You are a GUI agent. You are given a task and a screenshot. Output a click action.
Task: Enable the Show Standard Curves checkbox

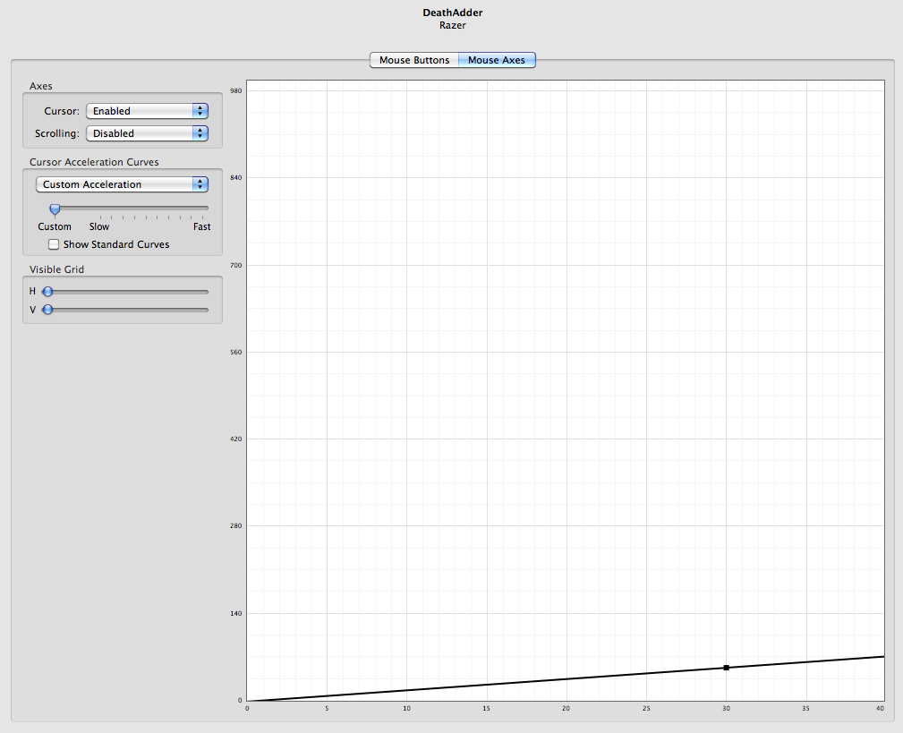pyautogui.click(x=54, y=244)
